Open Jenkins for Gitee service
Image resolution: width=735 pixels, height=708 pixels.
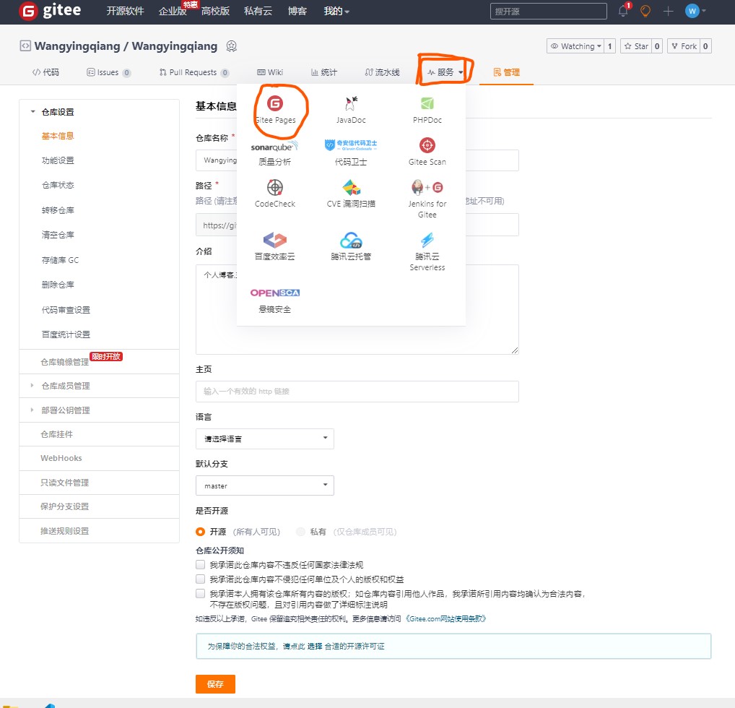pyautogui.click(x=427, y=197)
